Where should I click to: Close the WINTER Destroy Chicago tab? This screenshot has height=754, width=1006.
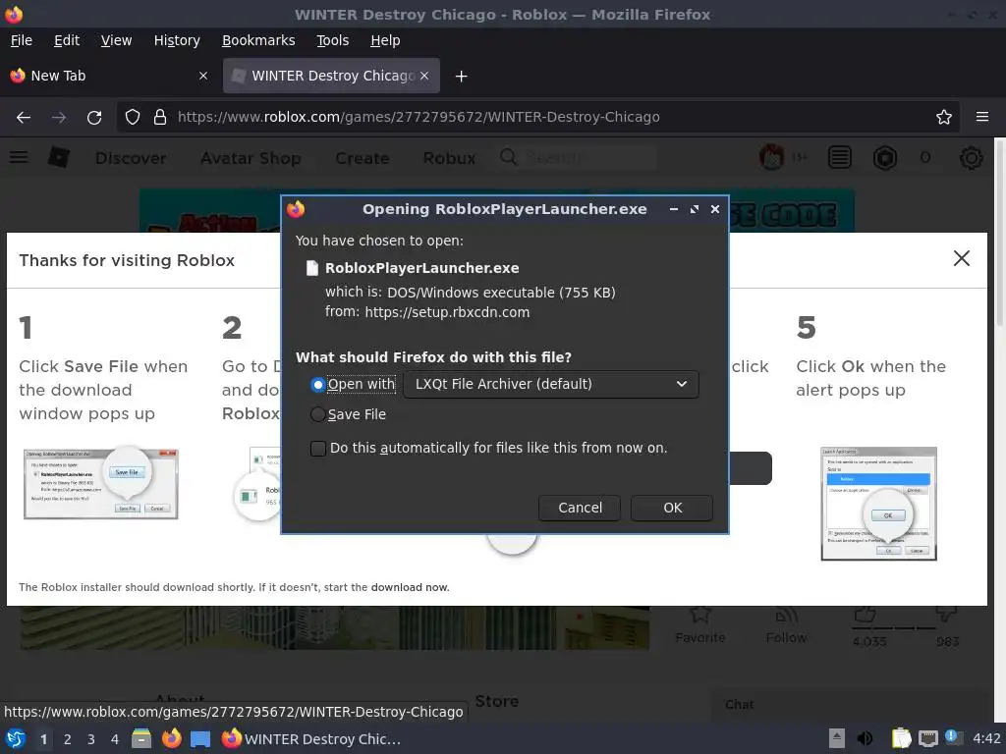[x=424, y=76]
